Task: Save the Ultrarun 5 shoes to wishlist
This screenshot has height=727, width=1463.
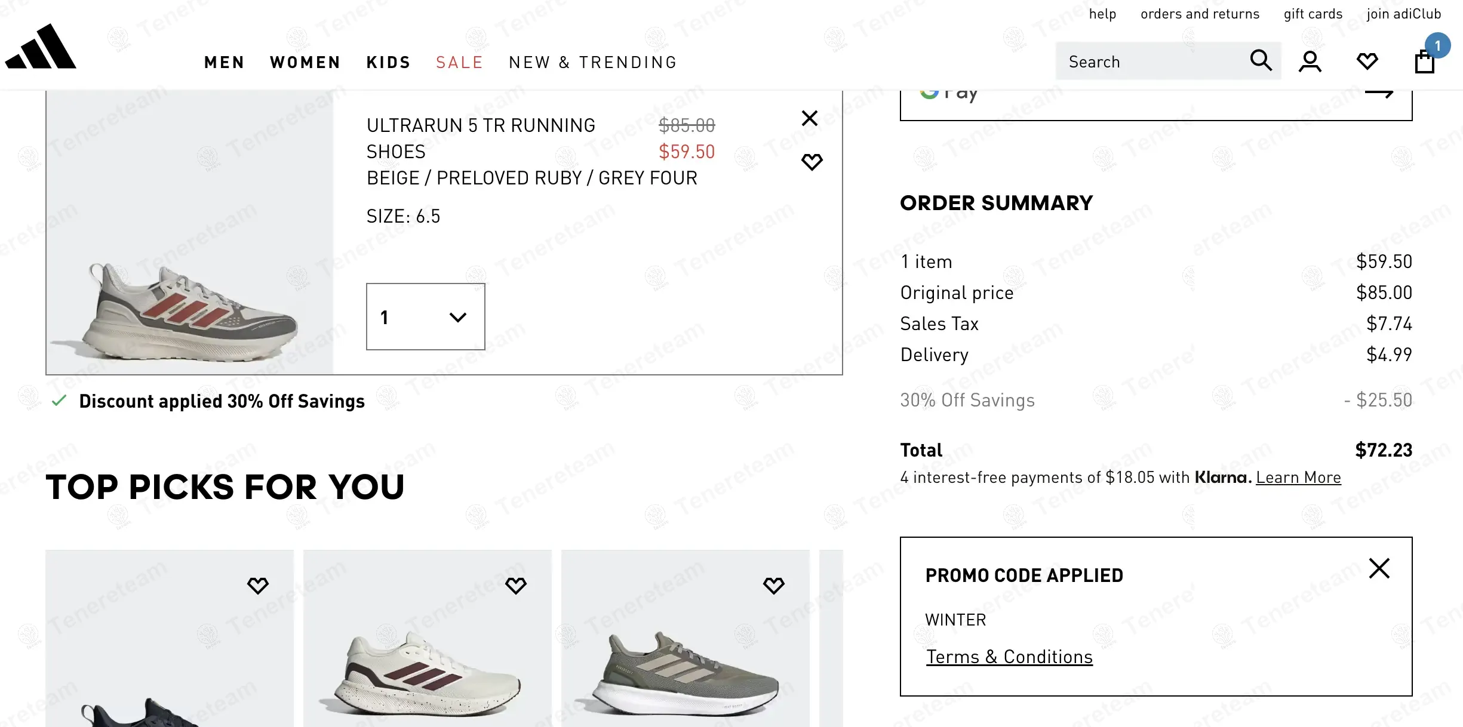Action: click(812, 161)
